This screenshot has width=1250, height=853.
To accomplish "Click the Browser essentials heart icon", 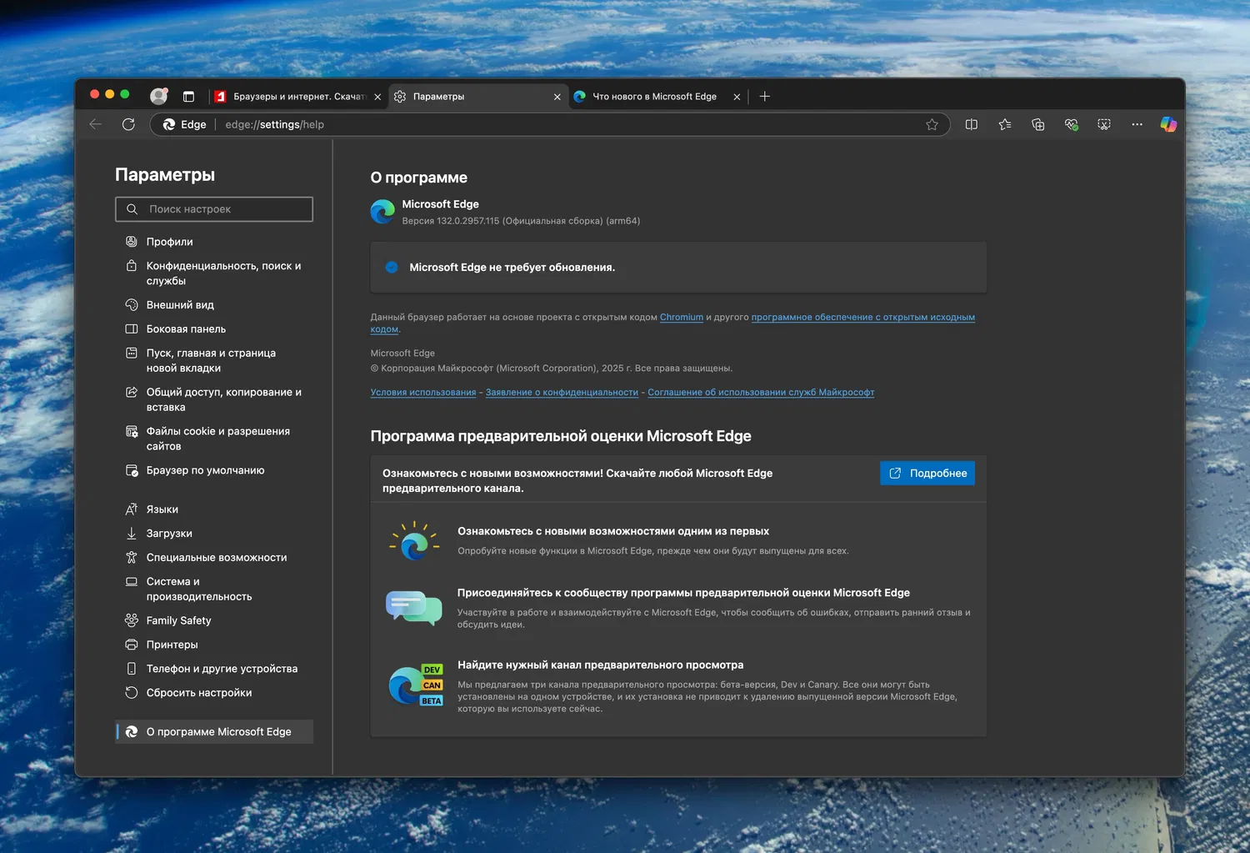I will (1071, 124).
